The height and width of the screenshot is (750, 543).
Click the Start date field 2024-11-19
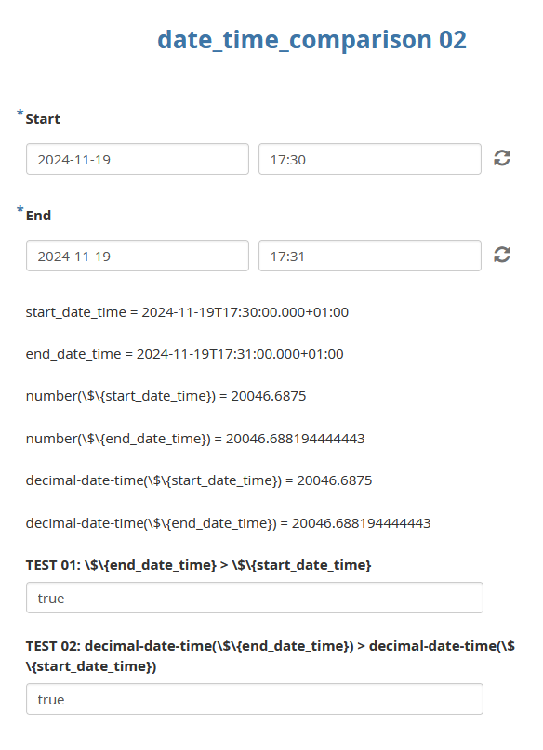[138, 159]
